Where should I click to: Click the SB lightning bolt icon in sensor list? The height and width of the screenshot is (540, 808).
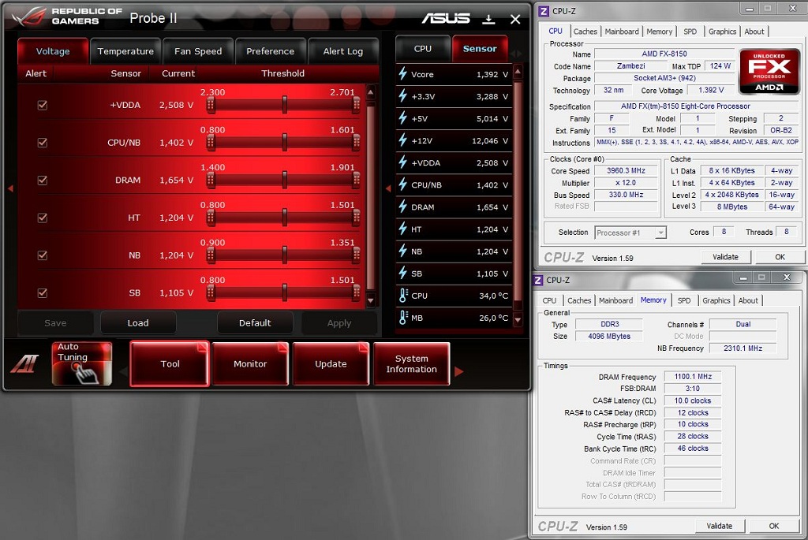[x=402, y=273]
